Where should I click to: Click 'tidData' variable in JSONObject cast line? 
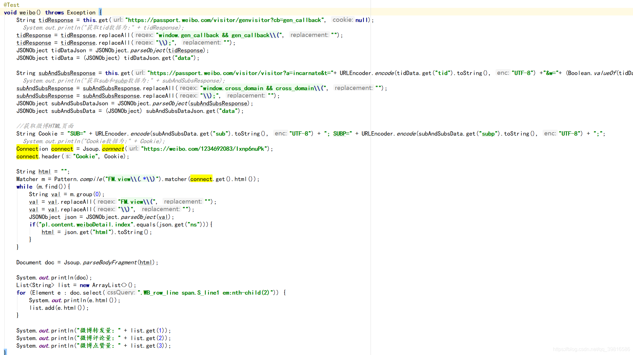tap(62, 58)
